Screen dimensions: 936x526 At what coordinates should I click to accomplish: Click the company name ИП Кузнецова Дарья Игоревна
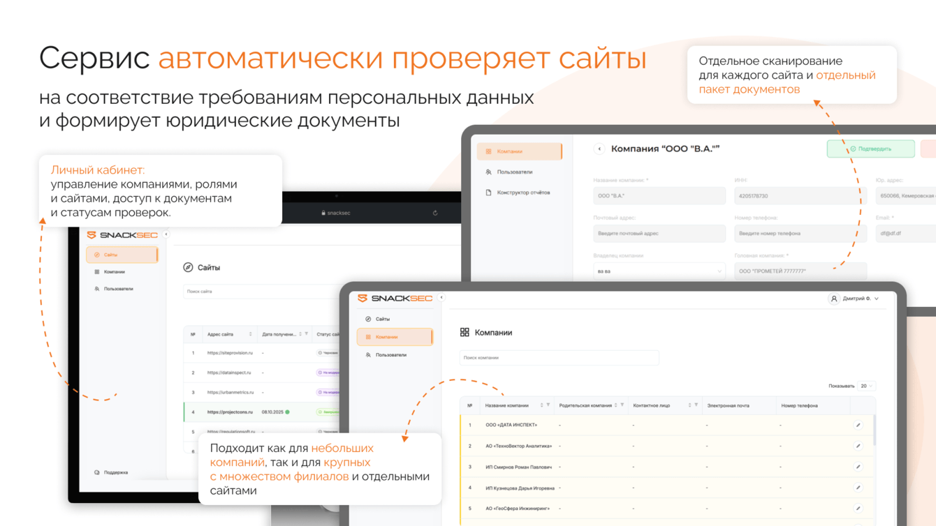coord(520,488)
